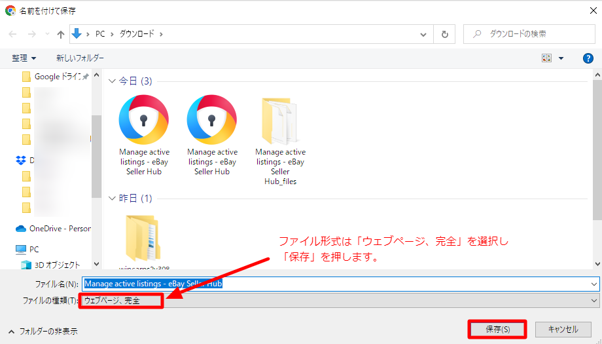Open the view options dropdown arrow
Viewport: 602px width, 344px height.
pos(561,58)
